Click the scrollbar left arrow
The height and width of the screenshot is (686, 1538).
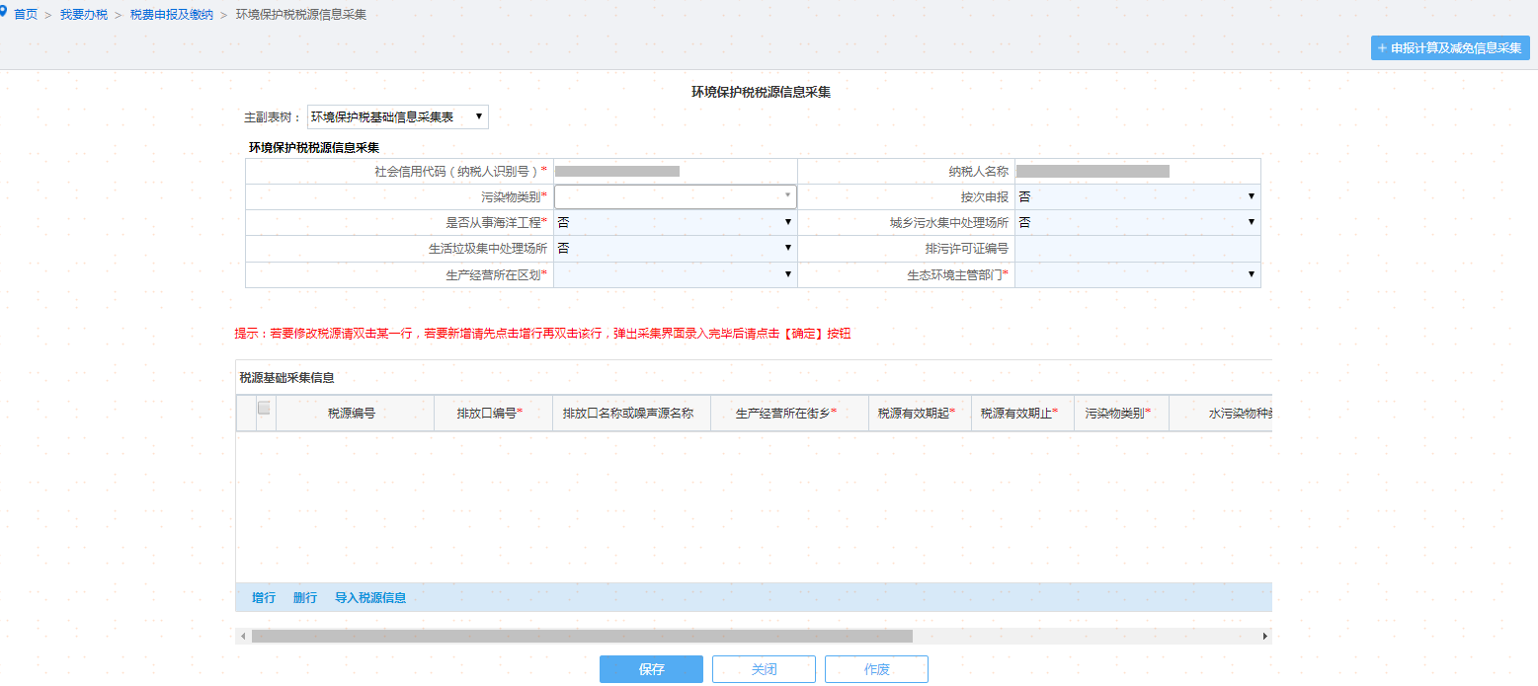(243, 637)
